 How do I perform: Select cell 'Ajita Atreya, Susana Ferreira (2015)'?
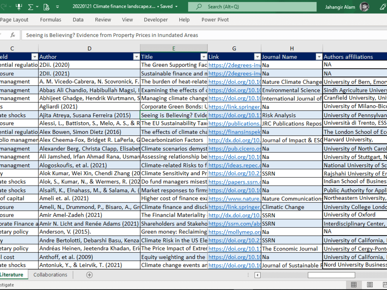(x=89, y=115)
